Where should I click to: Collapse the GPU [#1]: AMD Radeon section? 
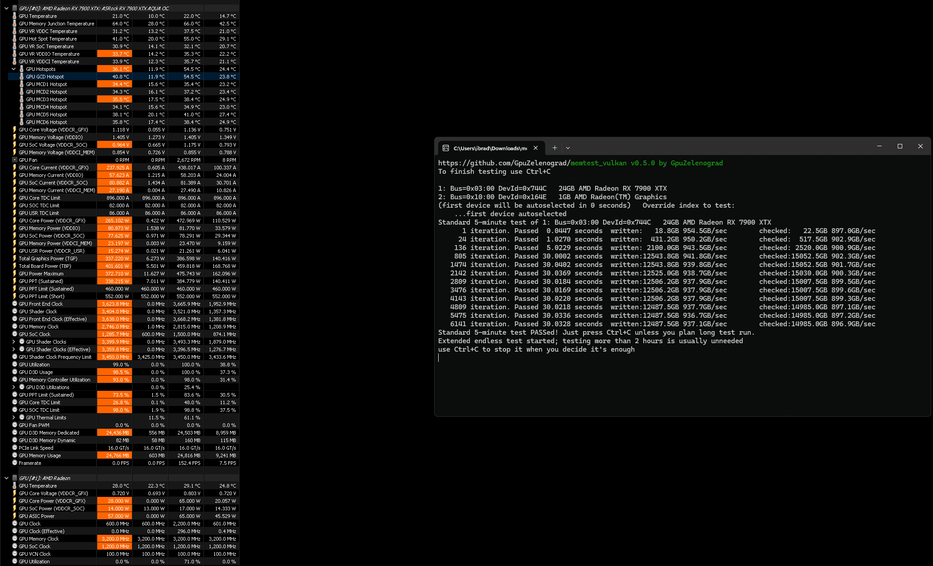[x=6, y=478]
